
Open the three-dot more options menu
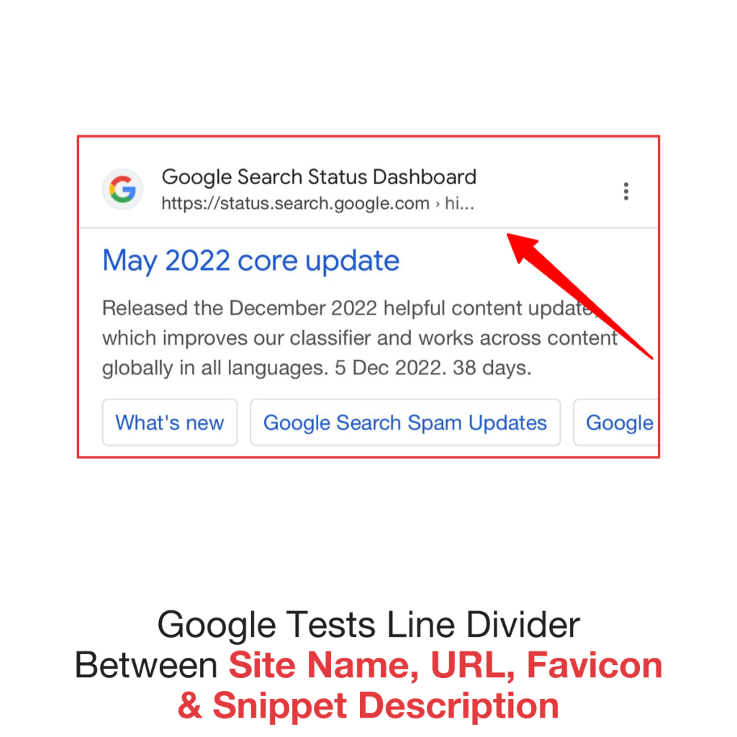[625, 191]
